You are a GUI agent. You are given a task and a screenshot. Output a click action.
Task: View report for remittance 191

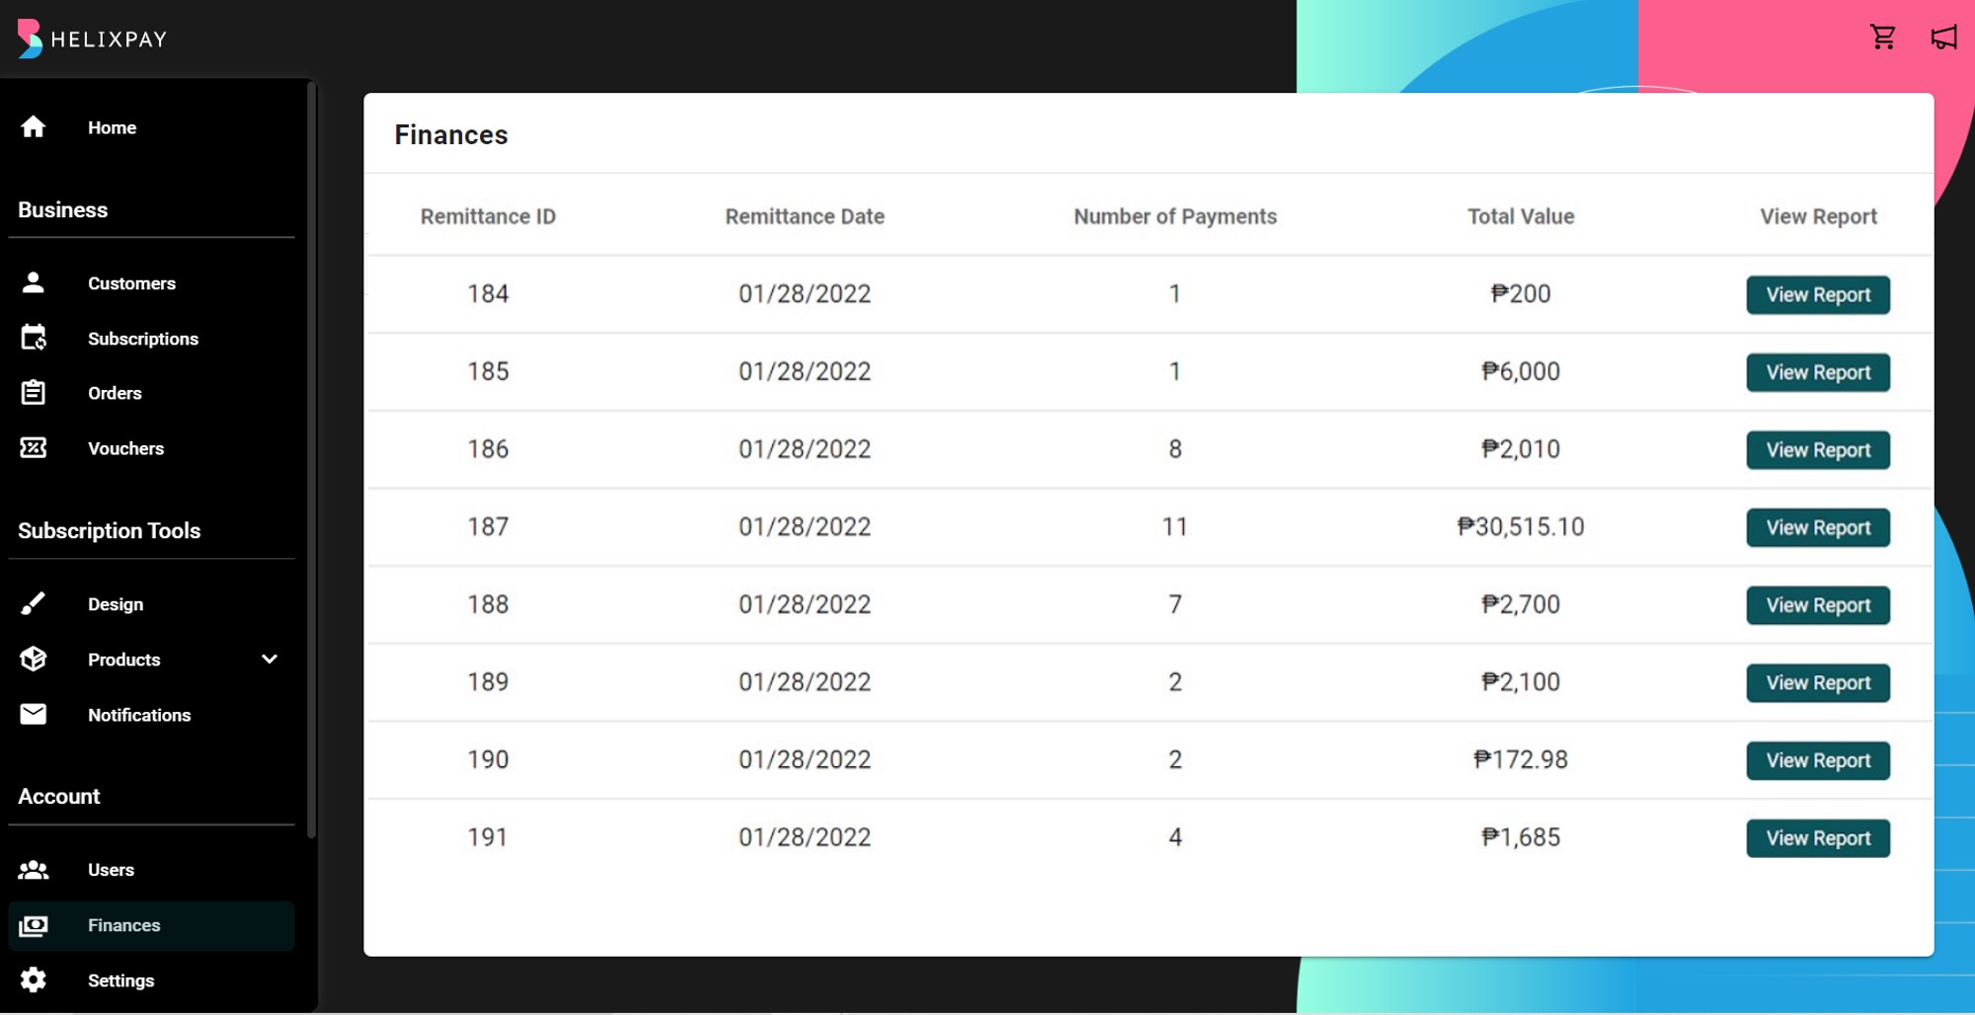tap(1818, 838)
